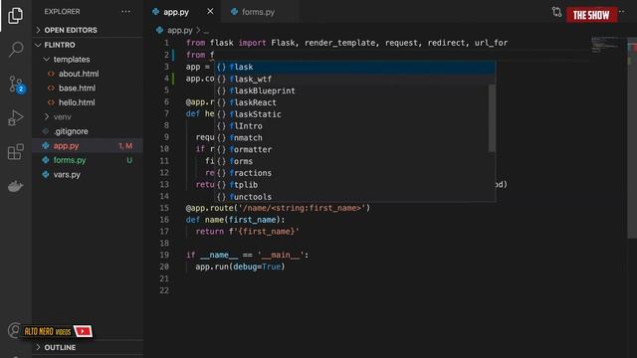The width and height of the screenshot is (637, 358).
Task: Close the app.py tab
Action: click(210, 11)
